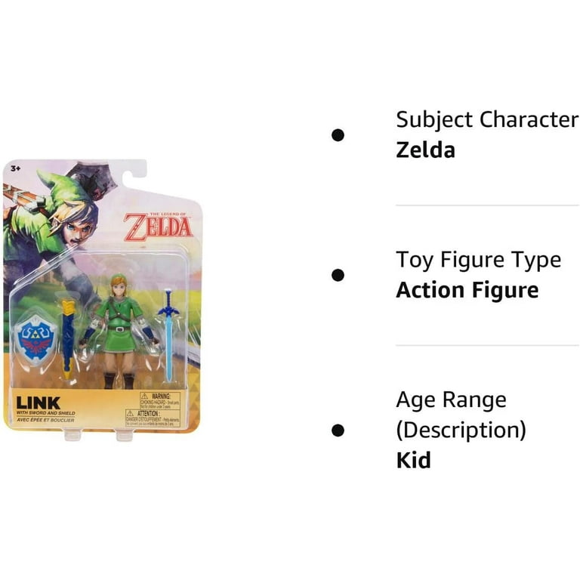Click the 3+ age mark on the package
The height and width of the screenshot is (580, 580).
(x=16, y=168)
